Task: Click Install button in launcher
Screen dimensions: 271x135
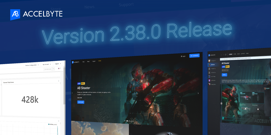Action: click(224, 75)
